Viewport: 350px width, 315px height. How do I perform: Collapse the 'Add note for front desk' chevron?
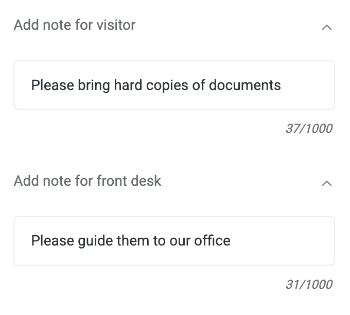pyautogui.click(x=326, y=183)
